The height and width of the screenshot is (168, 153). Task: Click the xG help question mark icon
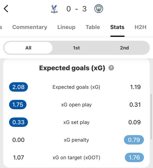pyautogui.click(x=111, y=68)
